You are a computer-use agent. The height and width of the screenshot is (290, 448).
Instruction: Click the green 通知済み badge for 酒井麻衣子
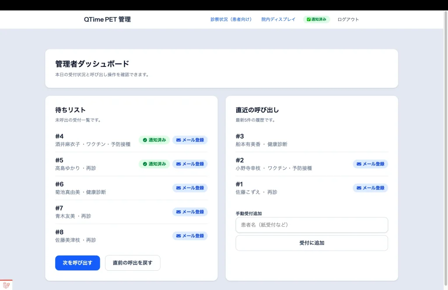click(154, 140)
